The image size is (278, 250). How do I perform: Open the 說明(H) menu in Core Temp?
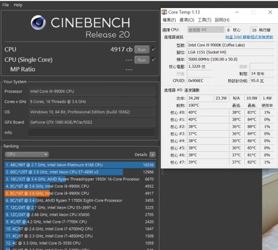pos(222,20)
